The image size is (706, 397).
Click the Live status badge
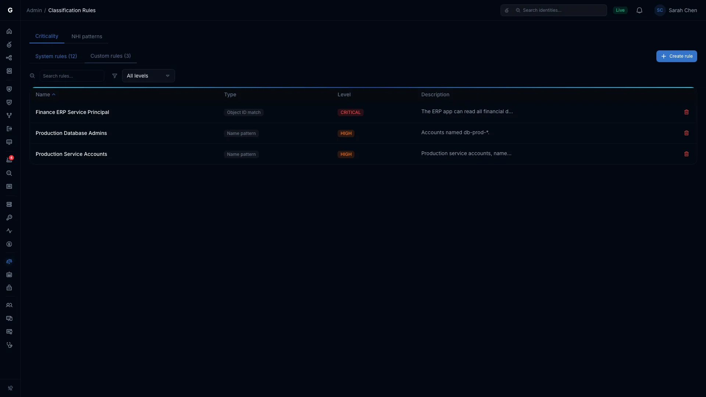point(620,10)
